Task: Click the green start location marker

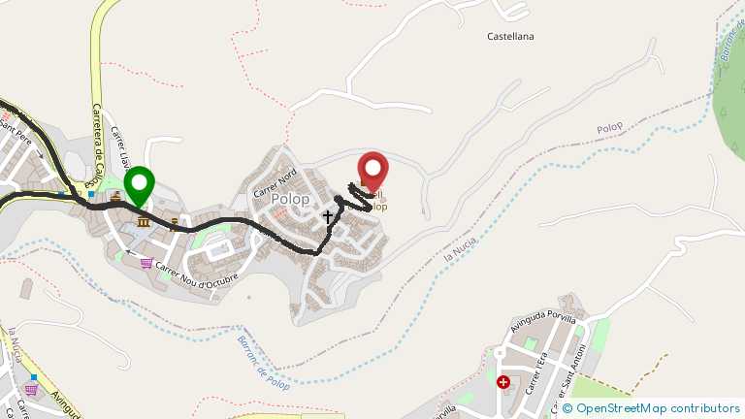Action: tap(140, 186)
